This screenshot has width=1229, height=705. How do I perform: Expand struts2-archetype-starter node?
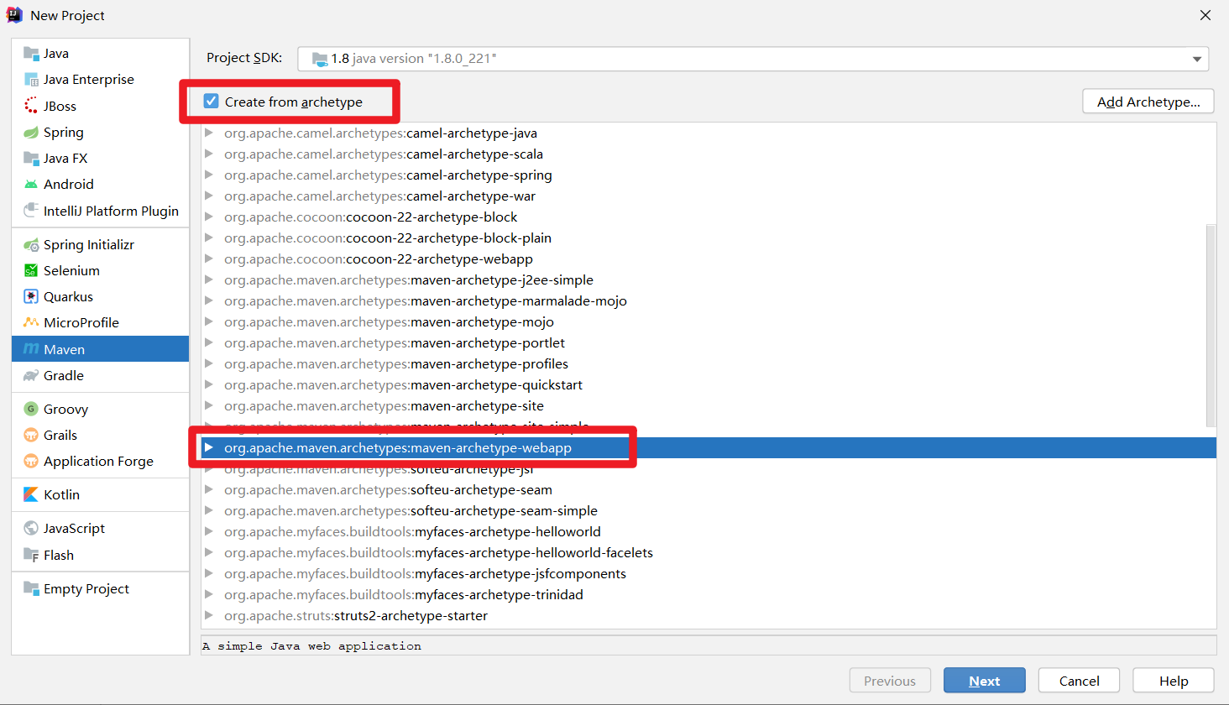[209, 615]
